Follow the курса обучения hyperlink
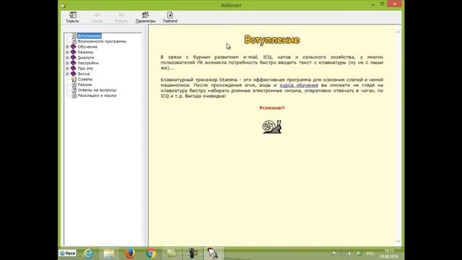Image resolution: width=462 pixels, height=260 pixels. pos(299,85)
